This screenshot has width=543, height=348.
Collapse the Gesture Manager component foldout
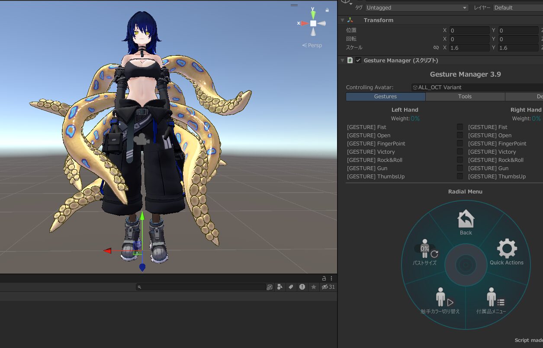(x=343, y=61)
